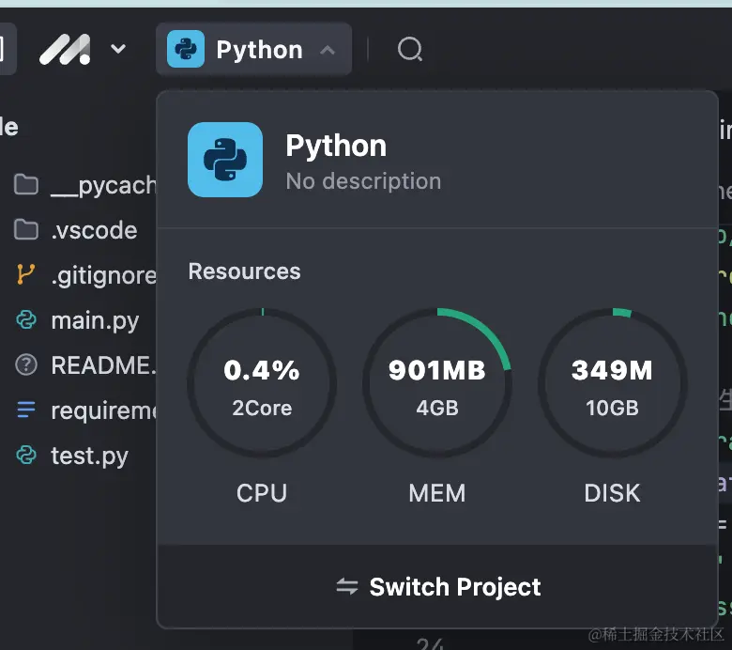Click the lines icon beside requirements

(x=26, y=410)
